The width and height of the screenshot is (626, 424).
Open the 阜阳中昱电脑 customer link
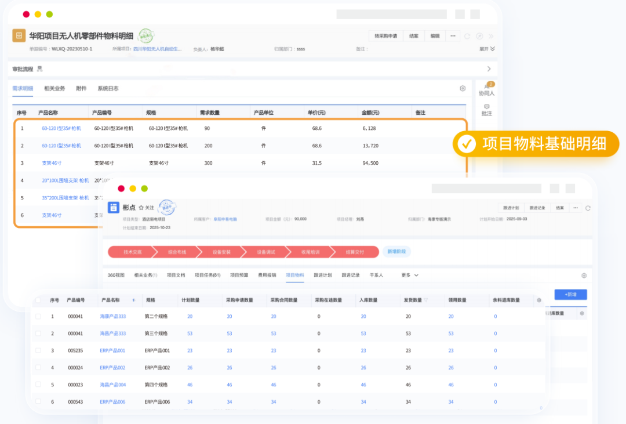pos(225,219)
